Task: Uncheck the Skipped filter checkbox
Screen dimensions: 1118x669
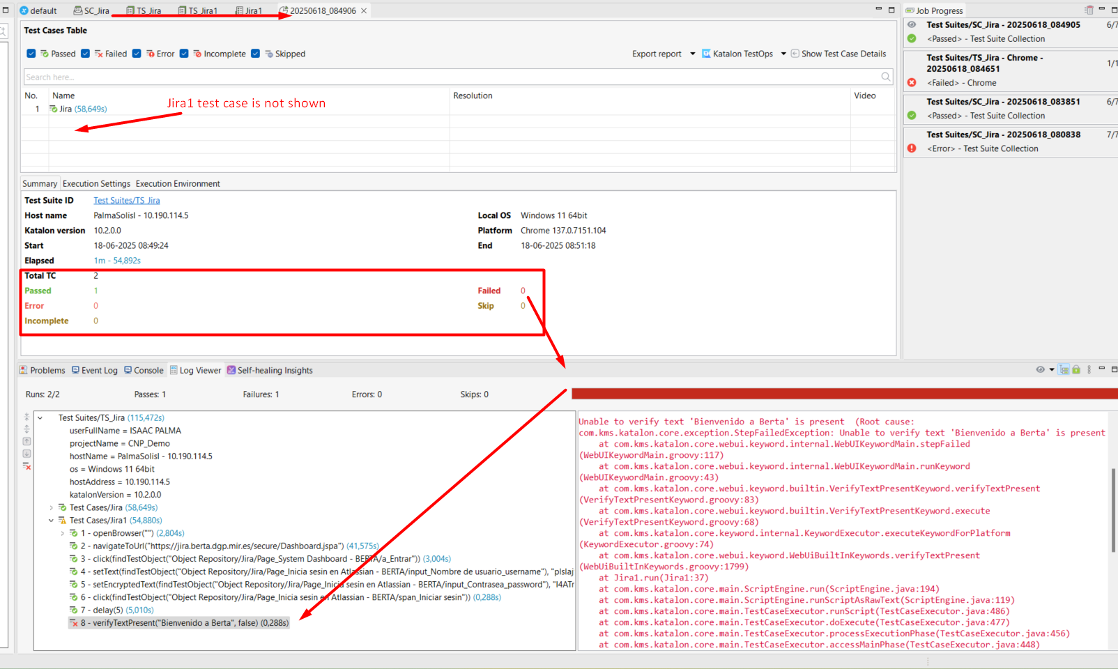Action: (256, 54)
